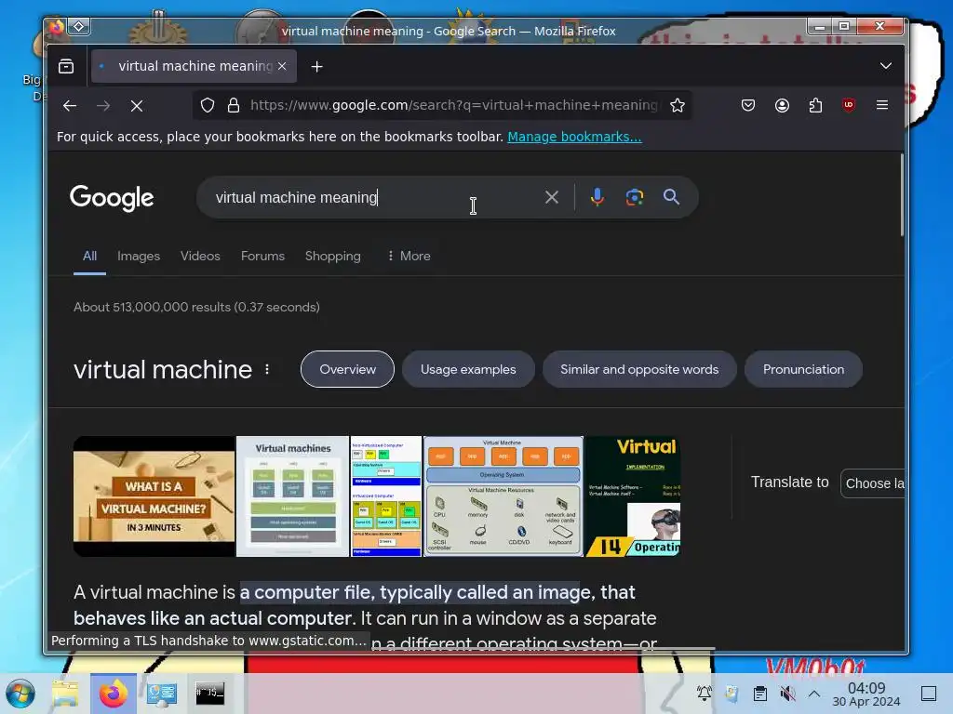Open the taskbar file manager folder
953x714 pixels.
pos(65,694)
